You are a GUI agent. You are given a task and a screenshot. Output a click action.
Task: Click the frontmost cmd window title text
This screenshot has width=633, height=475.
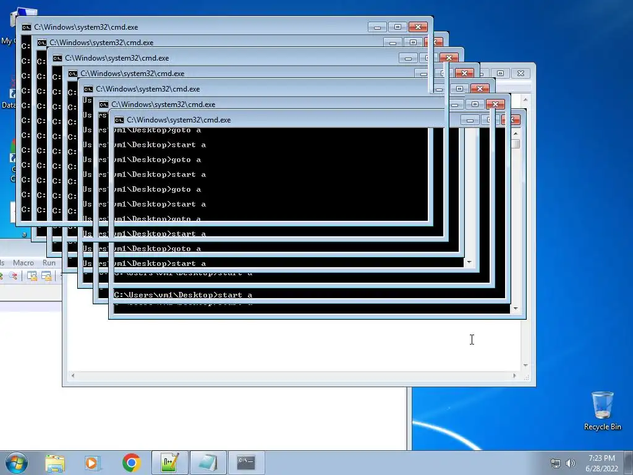86,27
